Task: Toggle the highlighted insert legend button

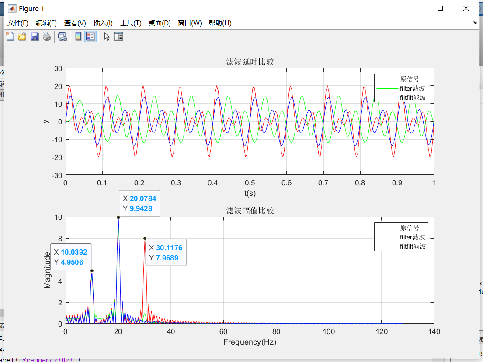Action: (90, 36)
